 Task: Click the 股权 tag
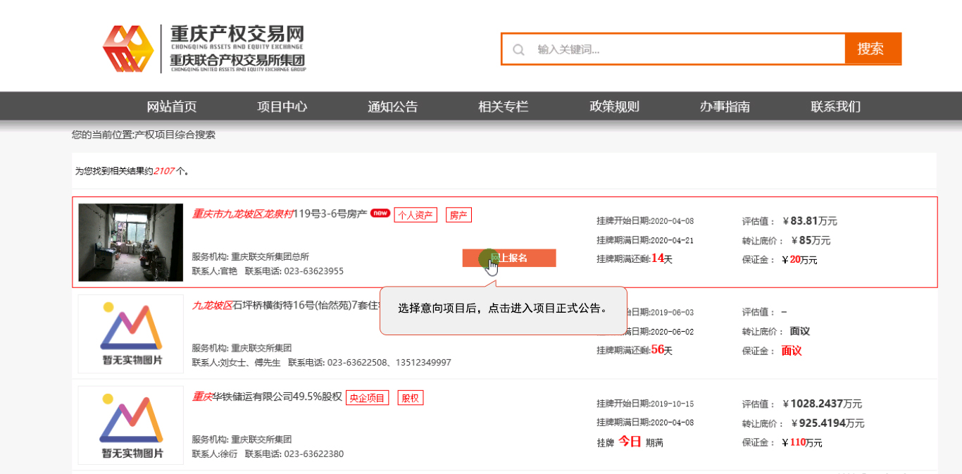(411, 398)
